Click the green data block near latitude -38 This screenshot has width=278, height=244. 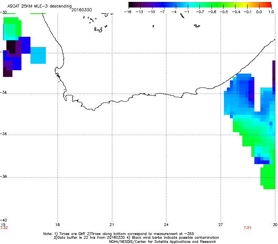click(268, 176)
